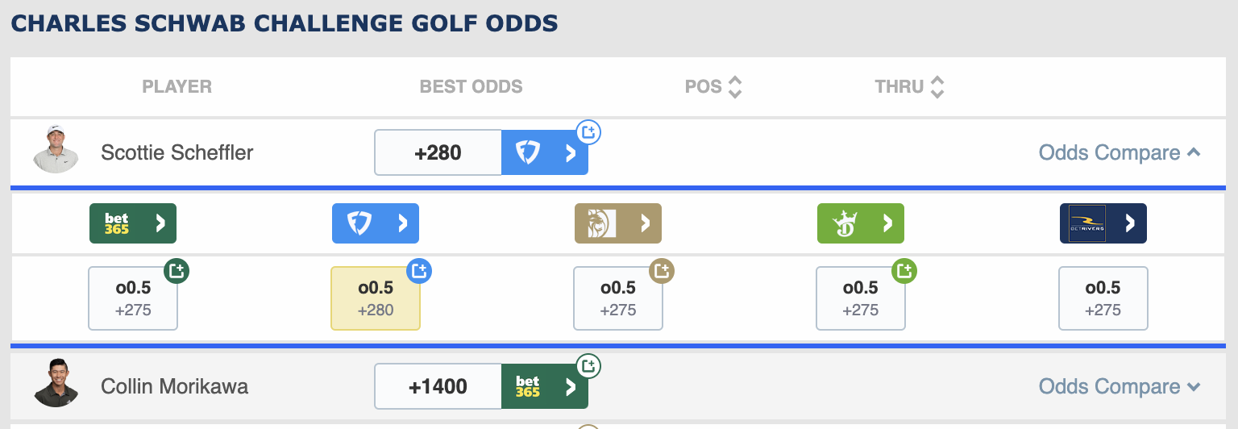Open Collin Morikawa player name link

click(174, 386)
